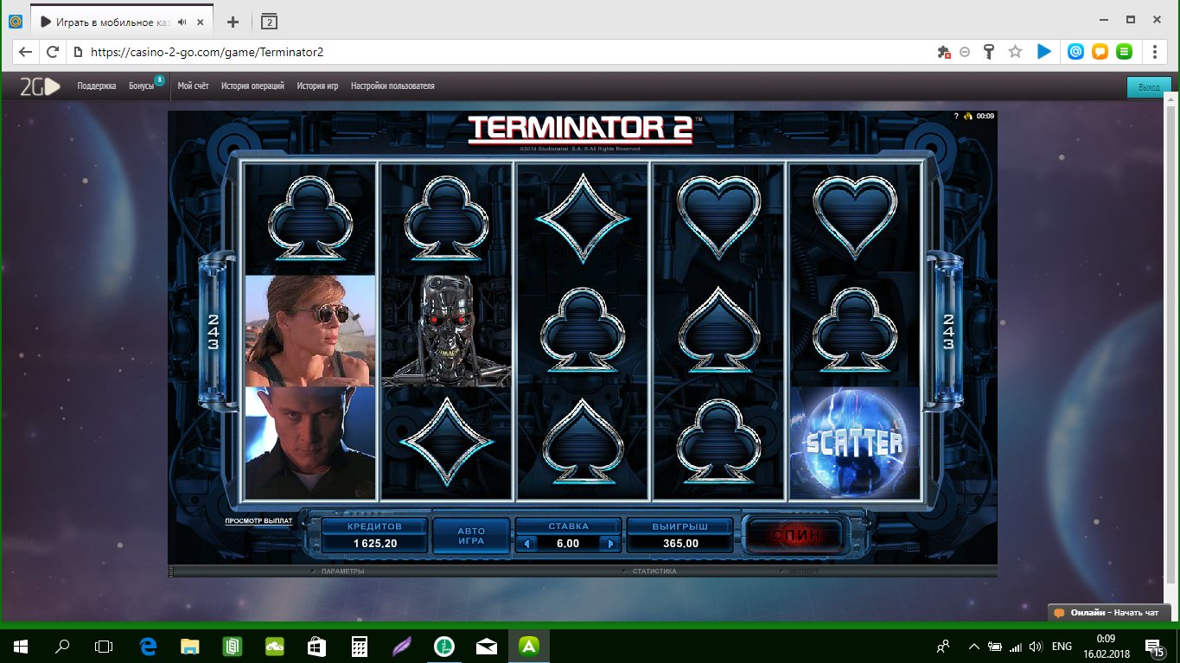Open the Мой счёт account page
This screenshot has width=1180, height=663.
coord(194,86)
